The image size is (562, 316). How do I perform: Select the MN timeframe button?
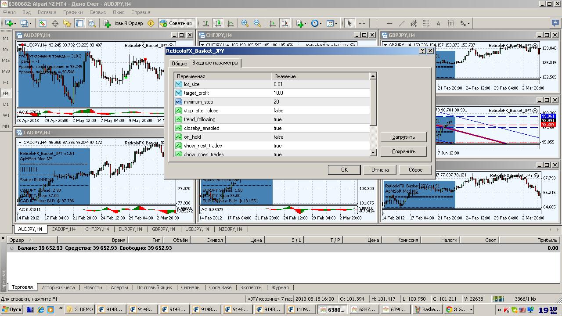pyautogui.click(x=6, y=126)
